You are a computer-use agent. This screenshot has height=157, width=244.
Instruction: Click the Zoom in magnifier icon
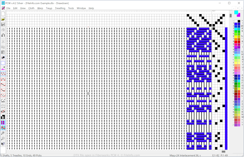pos(3,133)
